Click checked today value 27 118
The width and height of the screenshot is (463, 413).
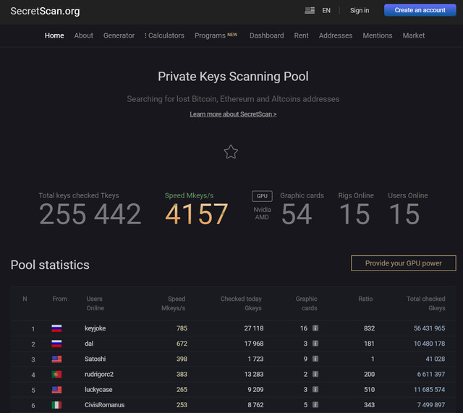point(254,328)
